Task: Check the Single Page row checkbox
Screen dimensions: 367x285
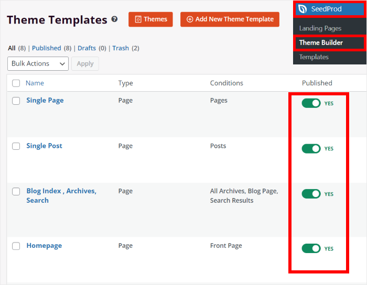Action: point(16,101)
